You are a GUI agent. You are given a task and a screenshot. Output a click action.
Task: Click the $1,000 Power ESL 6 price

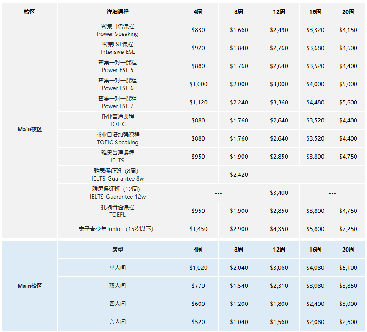[198, 84]
